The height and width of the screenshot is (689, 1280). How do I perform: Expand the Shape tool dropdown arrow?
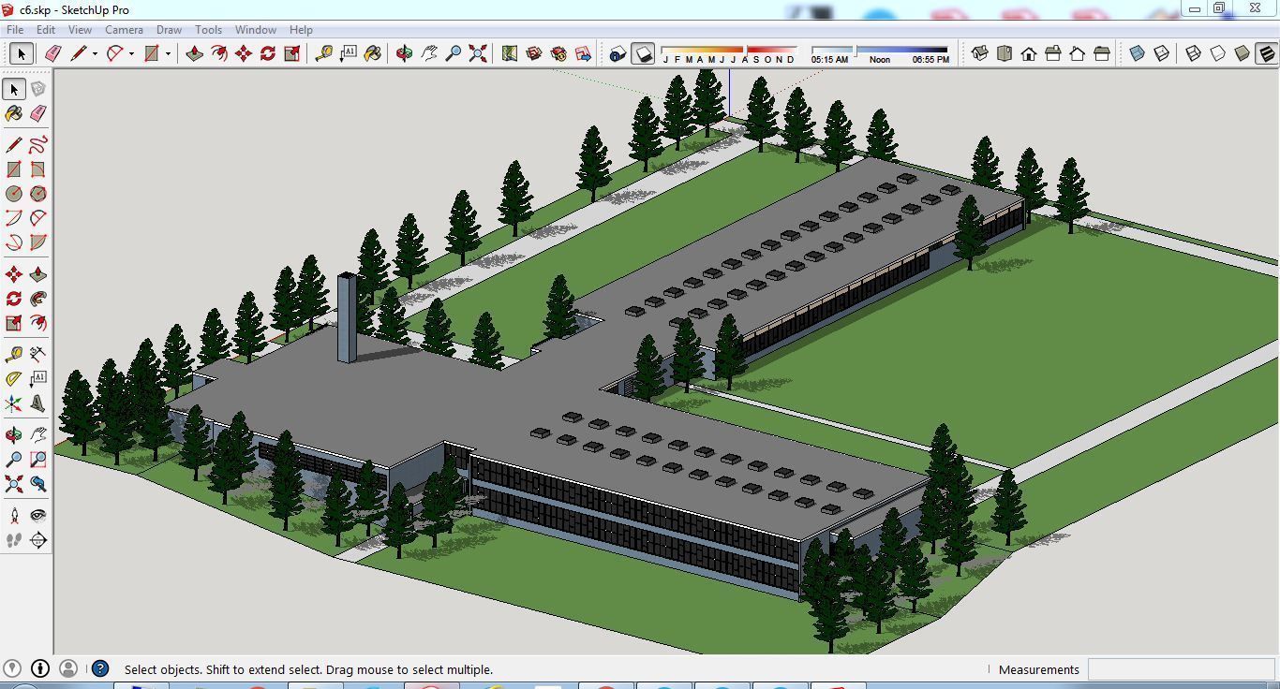168,53
